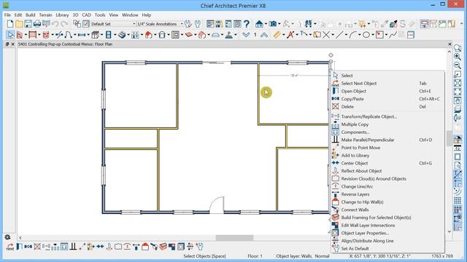Click the Delete icon in bottom edit toolbar
The width and height of the screenshot is (467, 262).
pyautogui.click(x=37, y=247)
